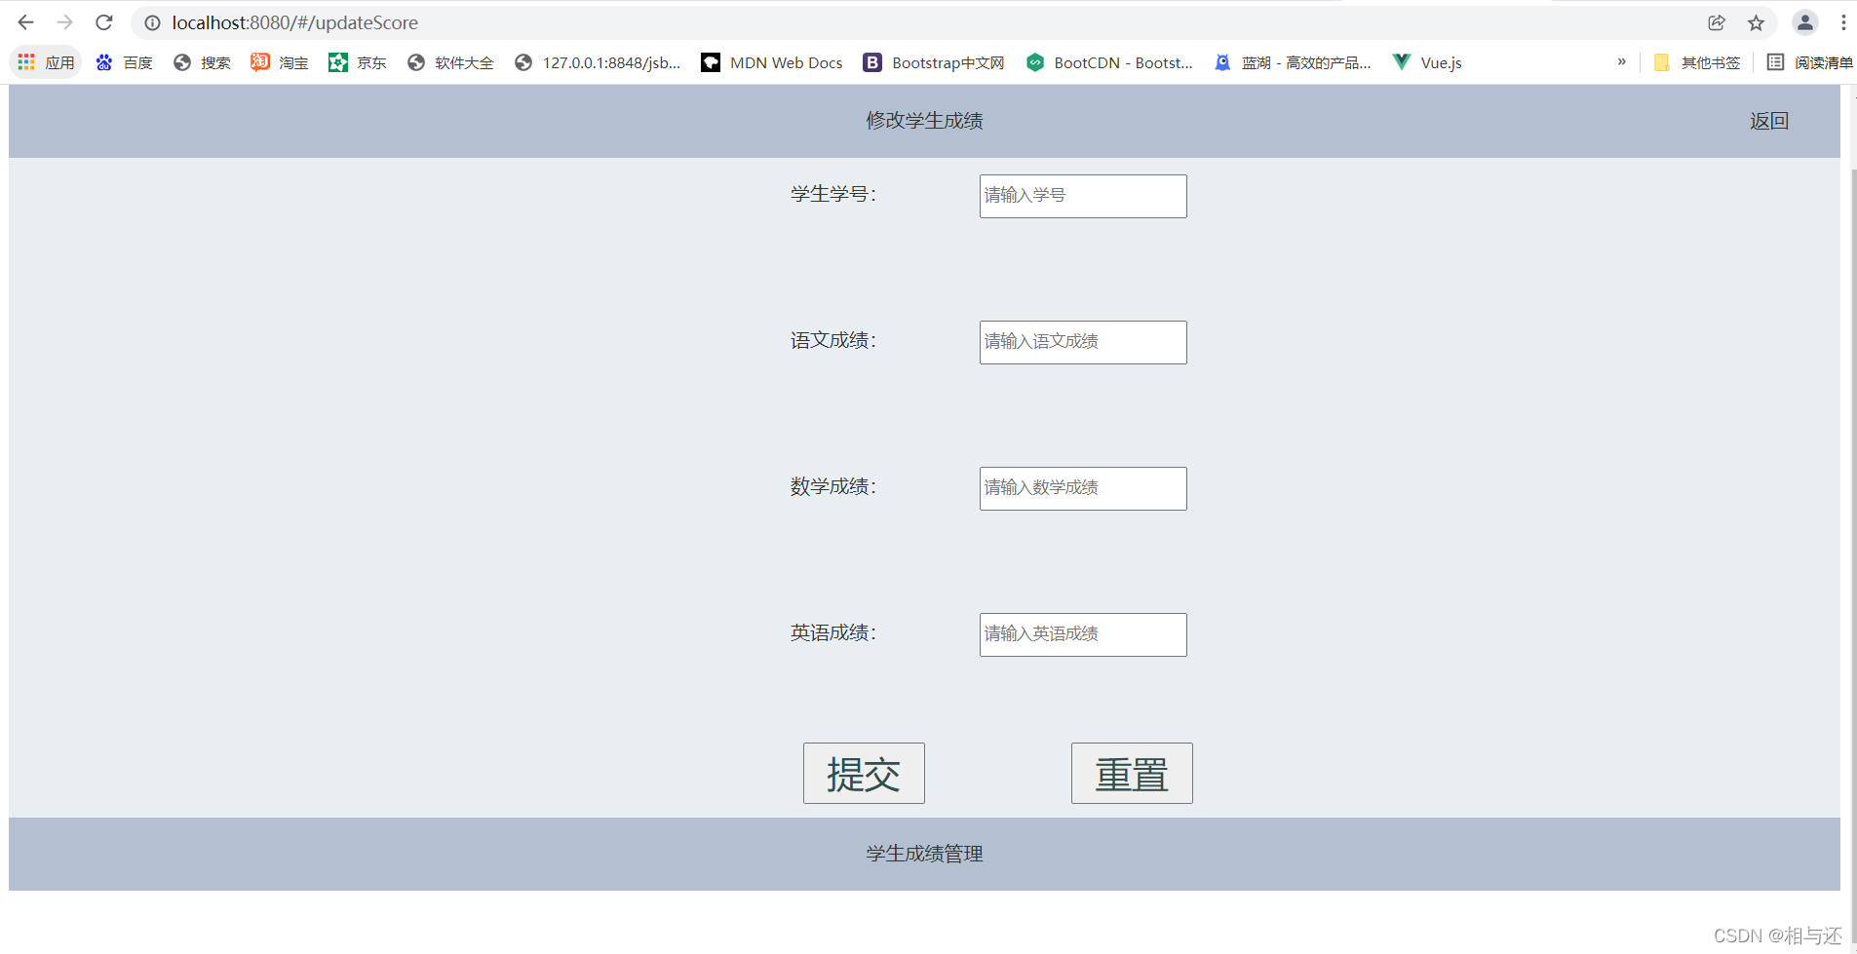The height and width of the screenshot is (954, 1857).
Task: Go back with the browser back arrow
Action: click(25, 22)
